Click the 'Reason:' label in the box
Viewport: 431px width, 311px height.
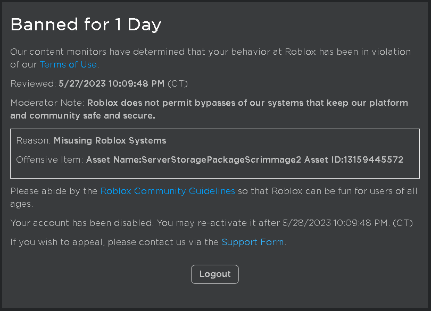click(x=34, y=141)
